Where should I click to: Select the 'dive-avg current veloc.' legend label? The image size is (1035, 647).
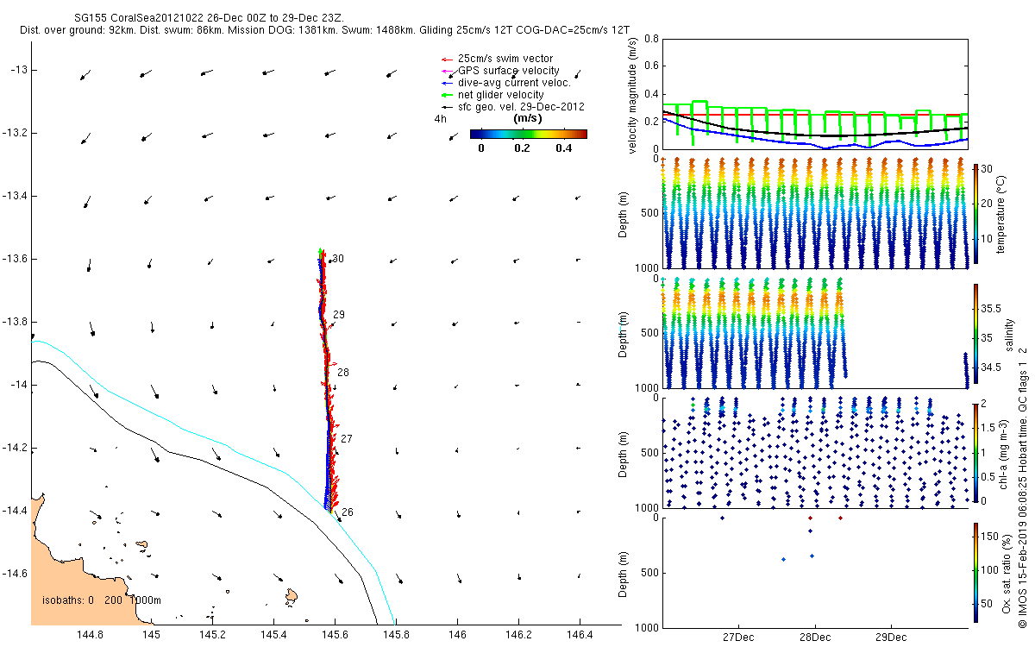(x=514, y=83)
